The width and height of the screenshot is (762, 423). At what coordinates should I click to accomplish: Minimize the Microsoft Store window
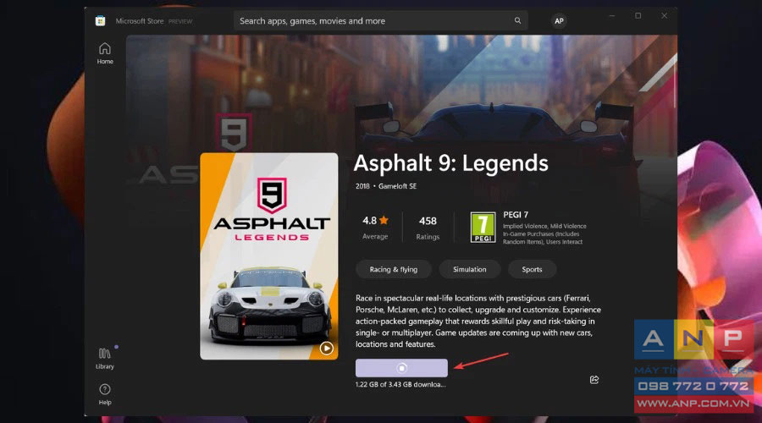[612, 16]
